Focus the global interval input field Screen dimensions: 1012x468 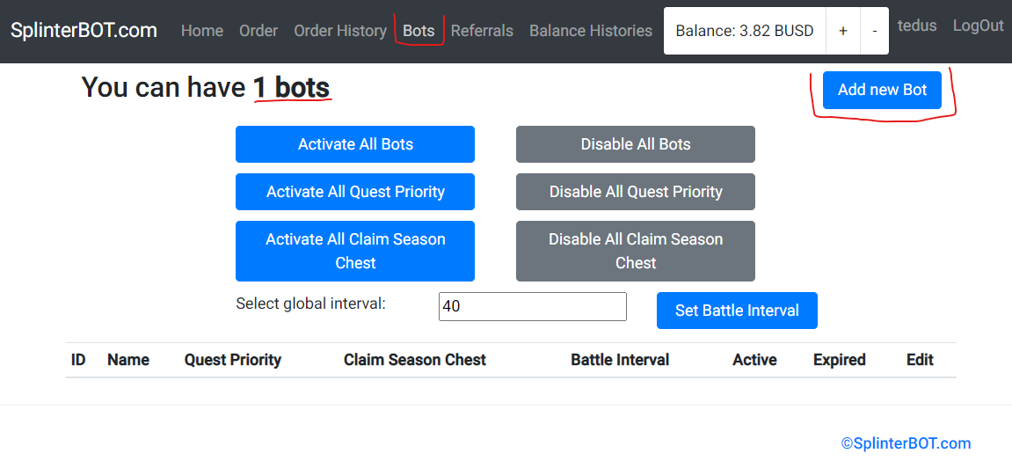point(533,307)
